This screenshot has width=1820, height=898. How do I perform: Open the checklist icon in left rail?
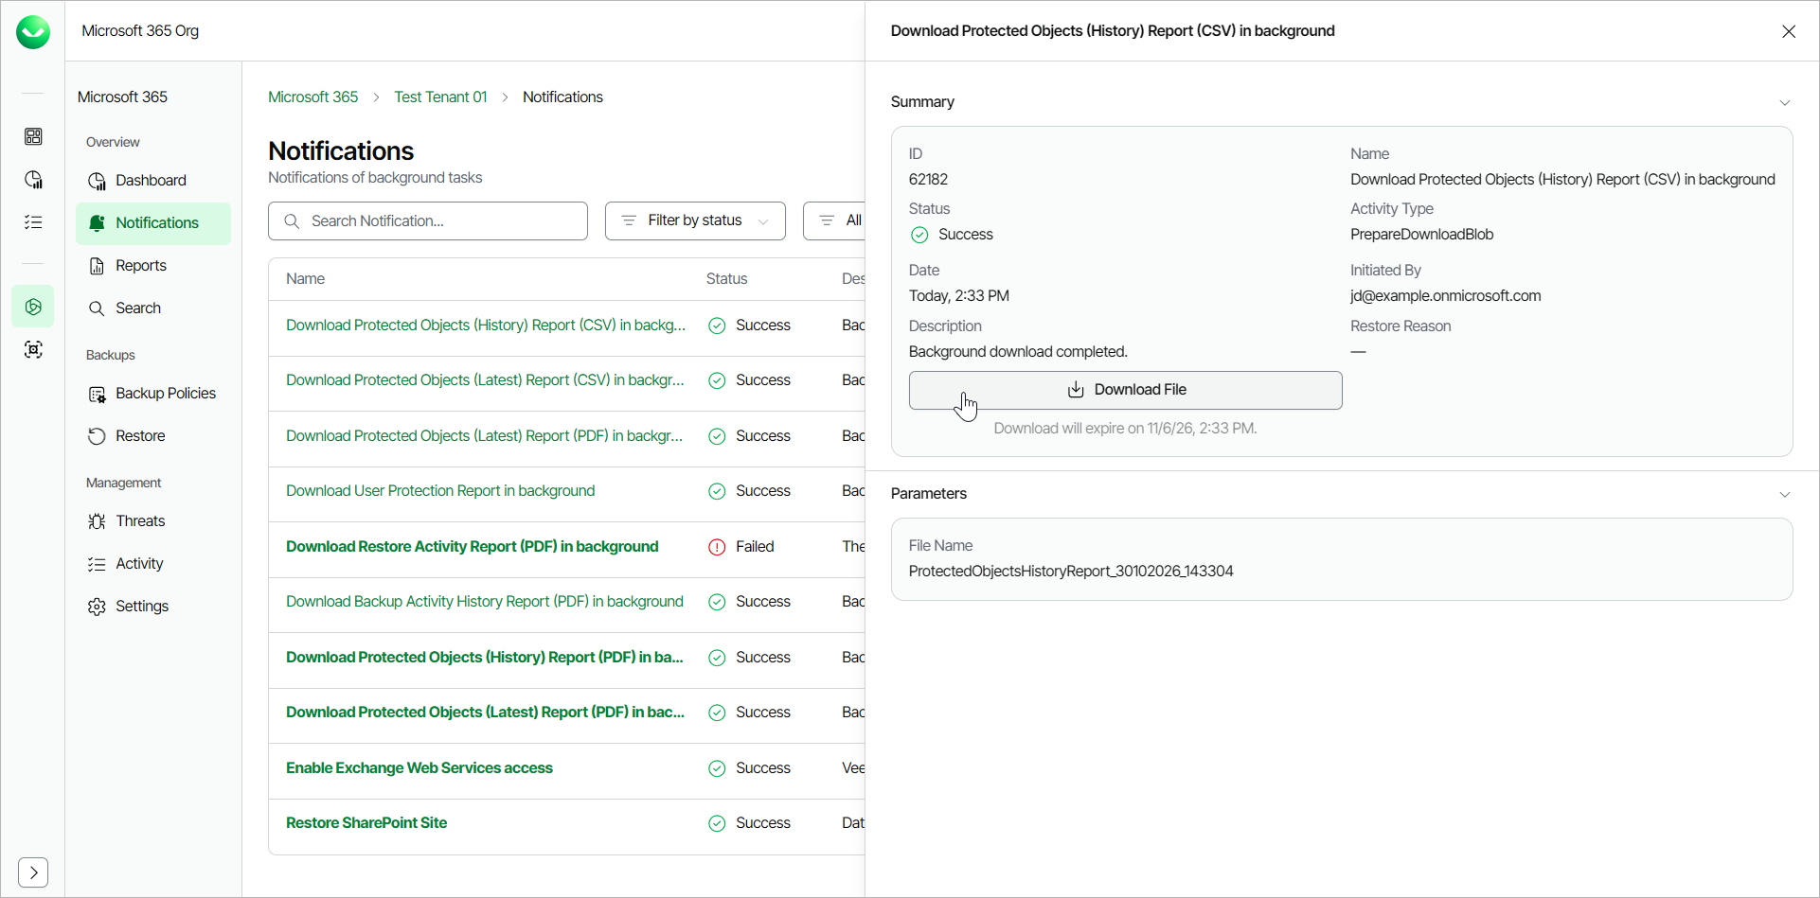(x=33, y=222)
